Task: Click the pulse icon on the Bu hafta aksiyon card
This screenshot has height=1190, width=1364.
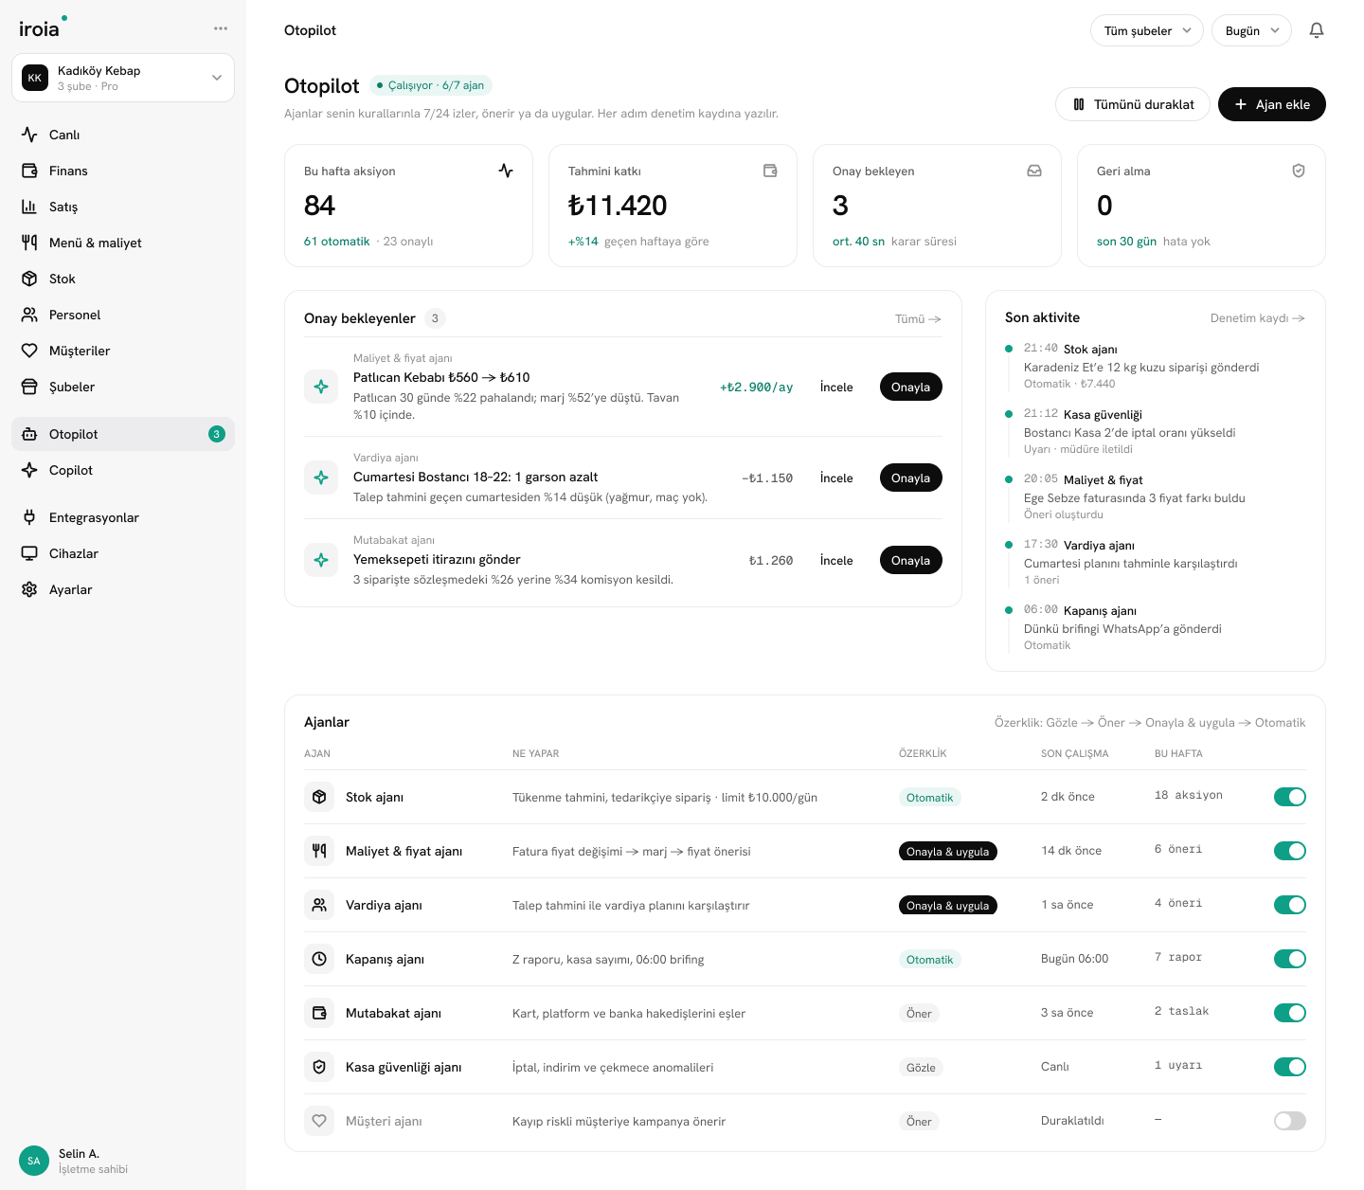Action: (x=506, y=171)
